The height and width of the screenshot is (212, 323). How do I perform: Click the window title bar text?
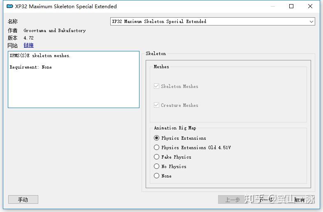pyautogui.click(x=66, y=7)
